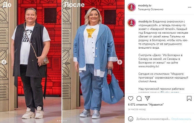Screen dimensions: 194x123
Task: Open the emoji picker smiley icon
Action: tap(131, 119)
